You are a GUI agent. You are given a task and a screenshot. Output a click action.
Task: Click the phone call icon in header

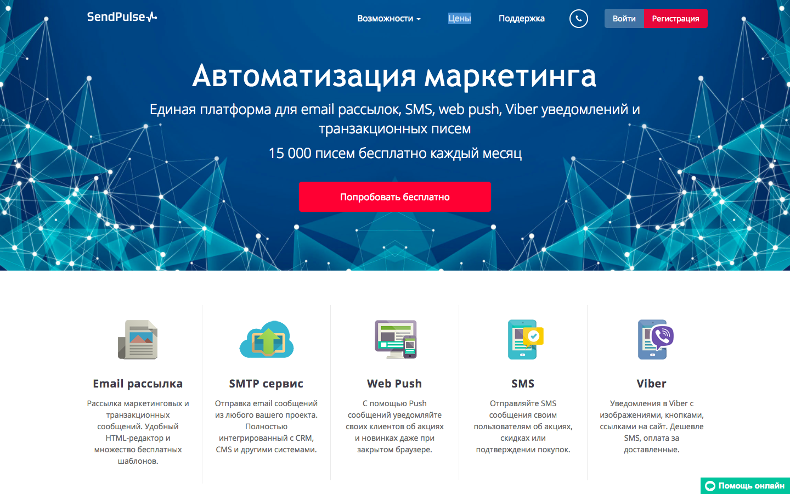click(578, 19)
